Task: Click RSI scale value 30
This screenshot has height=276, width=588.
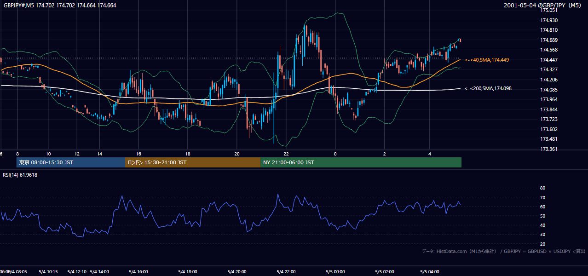Action: pyautogui.click(x=542, y=234)
